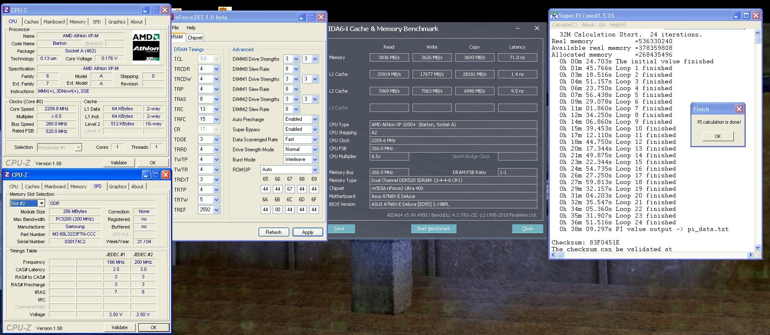Click the CPU-Z Z icon in top window title bar
Image resolution: width=770 pixels, height=335 pixels.
[6, 10]
